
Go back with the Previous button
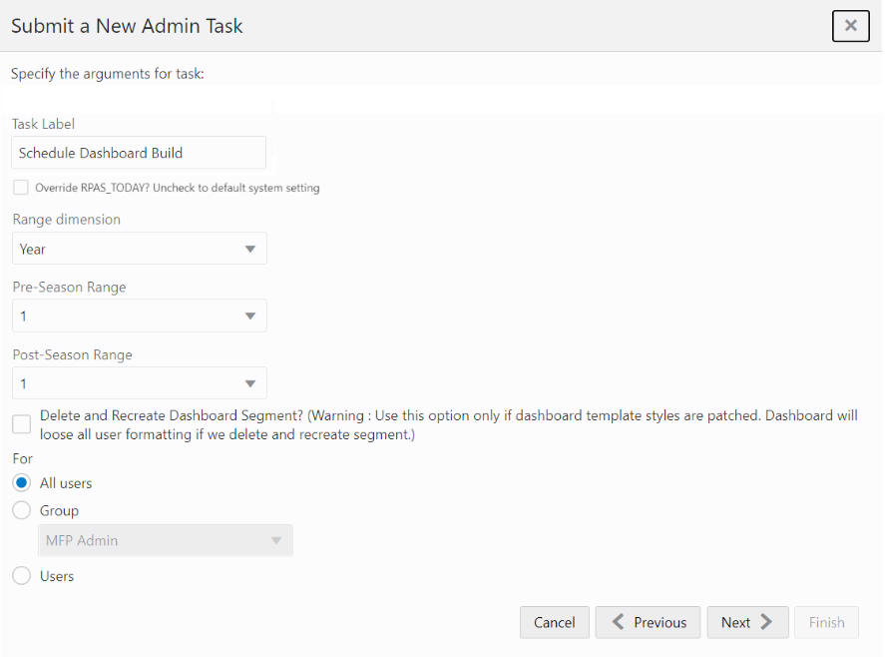(648, 622)
